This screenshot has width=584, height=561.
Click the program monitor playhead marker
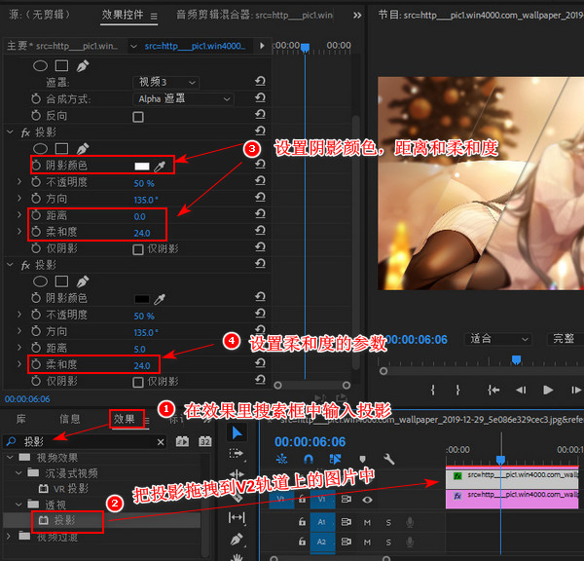(516, 359)
